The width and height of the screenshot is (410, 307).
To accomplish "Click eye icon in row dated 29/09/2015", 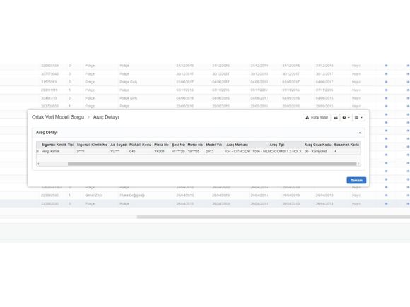I will coord(386,107).
